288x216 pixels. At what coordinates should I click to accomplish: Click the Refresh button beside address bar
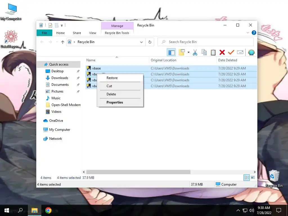point(150,42)
